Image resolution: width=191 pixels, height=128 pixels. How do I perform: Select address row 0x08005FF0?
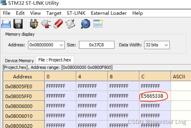(24, 96)
